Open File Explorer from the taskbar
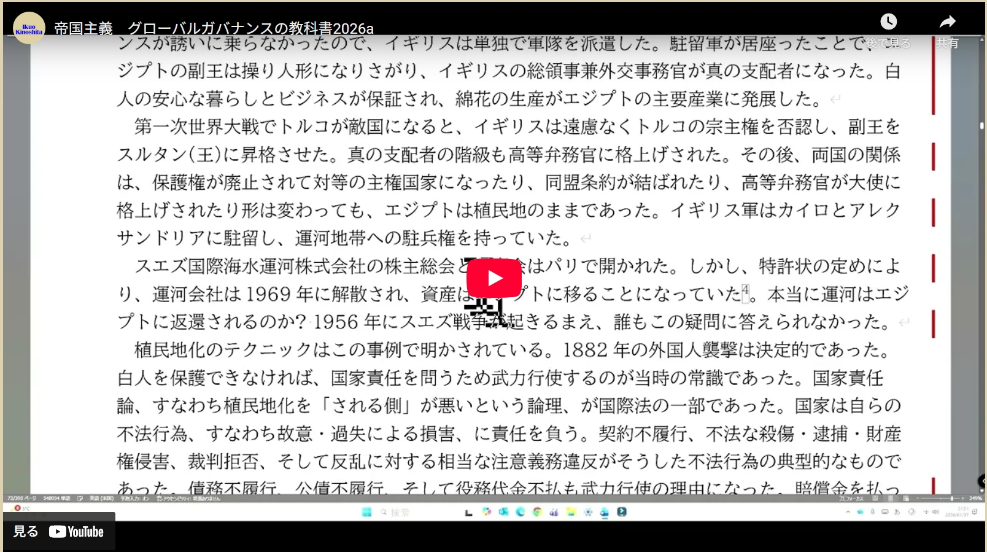Viewport: 987px width, 552px height. pyautogui.click(x=571, y=512)
